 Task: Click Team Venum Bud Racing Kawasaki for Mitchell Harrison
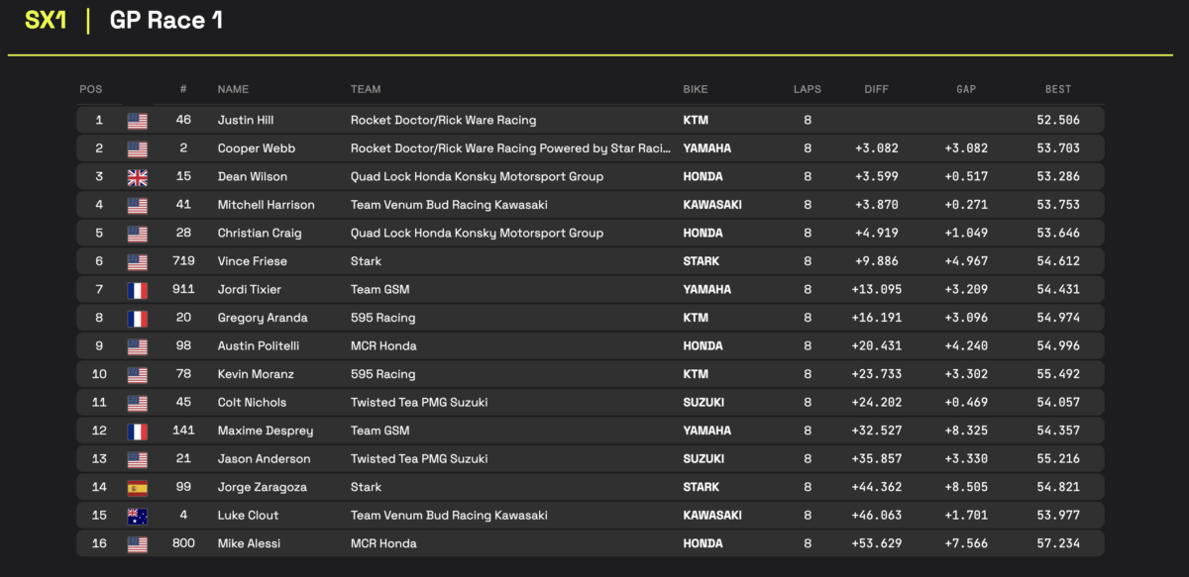449,205
